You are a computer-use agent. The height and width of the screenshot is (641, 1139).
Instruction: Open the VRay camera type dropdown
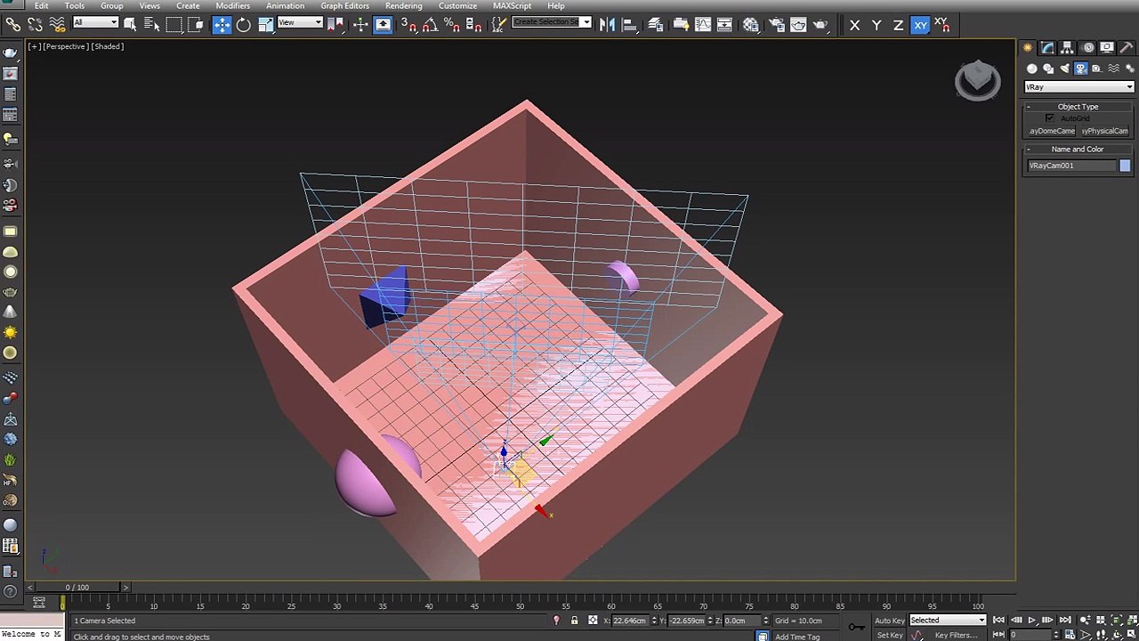click(1078, 87)
